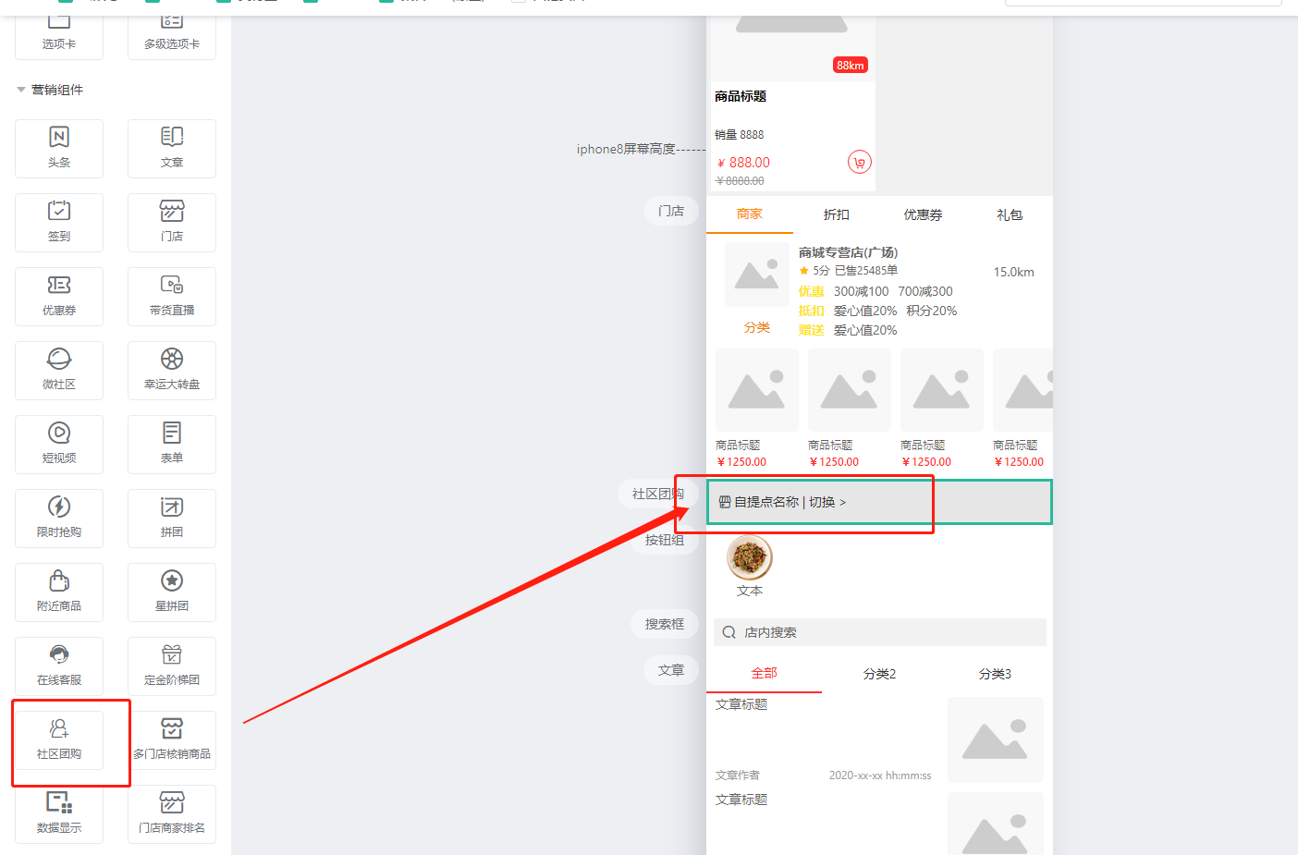Choose the 星拼团 star group component
Viewport: 1298px width, 855px height.
coord(172,592)
